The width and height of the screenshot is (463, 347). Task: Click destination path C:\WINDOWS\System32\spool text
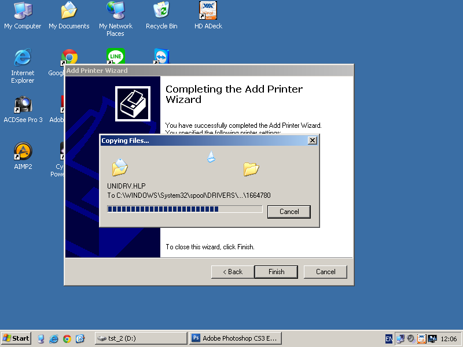[x=189, y=195]
